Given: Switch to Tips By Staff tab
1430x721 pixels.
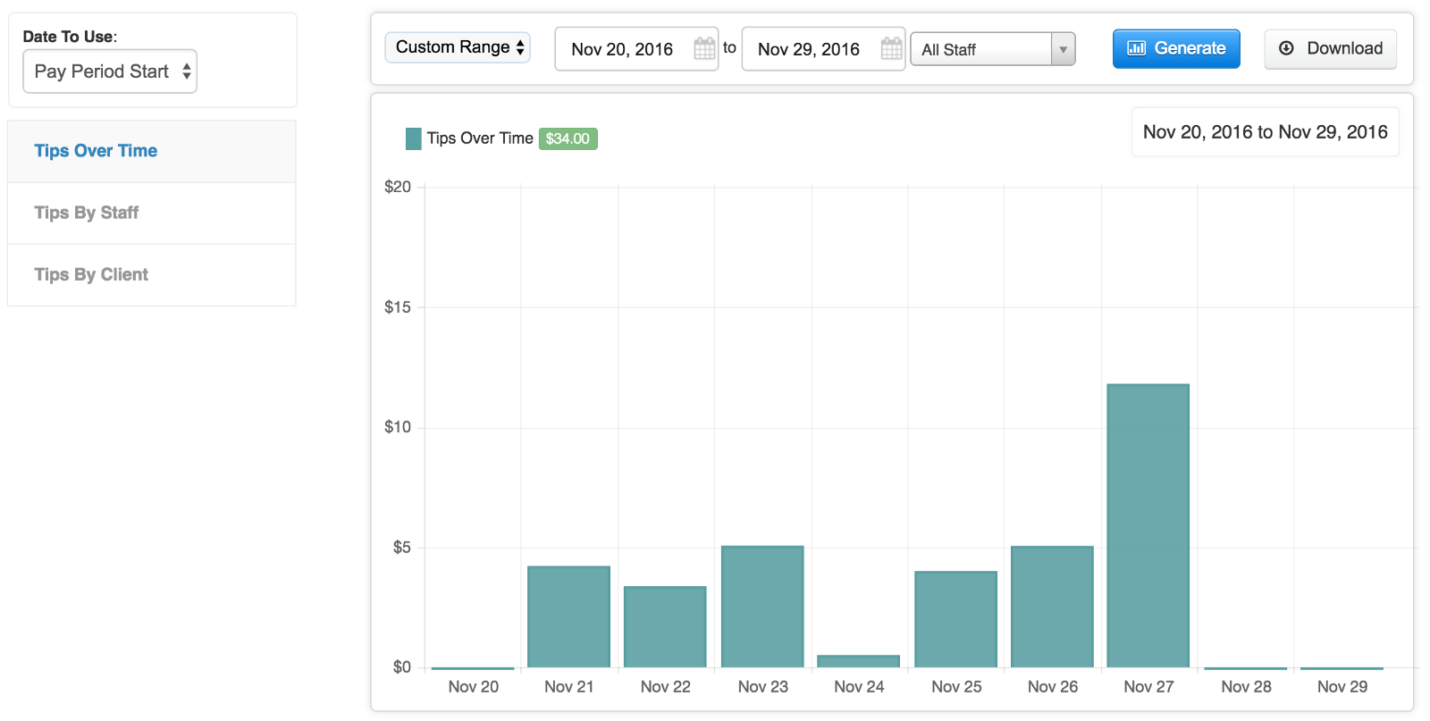Looking at the screenshot, I should (152, 213).
